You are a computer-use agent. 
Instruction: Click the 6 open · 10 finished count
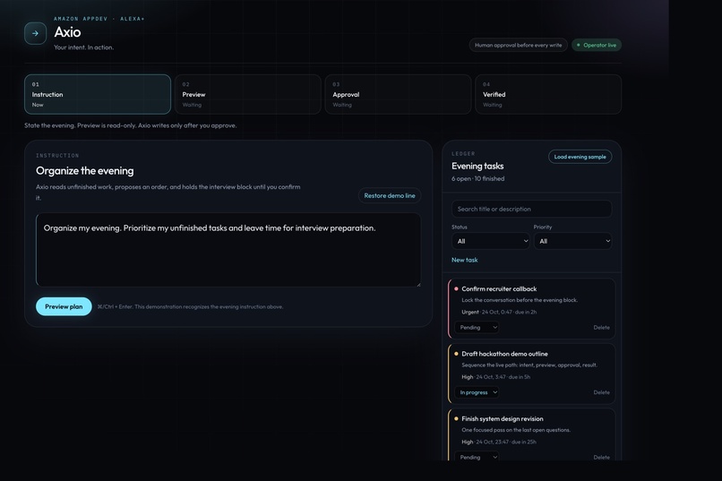pyautogui.click(x=478, y=178)
